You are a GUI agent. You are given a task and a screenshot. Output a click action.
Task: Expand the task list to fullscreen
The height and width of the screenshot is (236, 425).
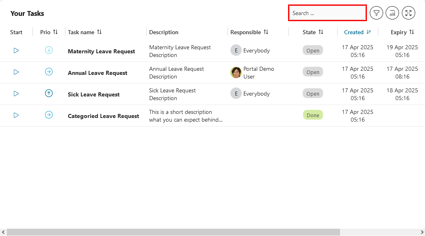click(408, 13)
